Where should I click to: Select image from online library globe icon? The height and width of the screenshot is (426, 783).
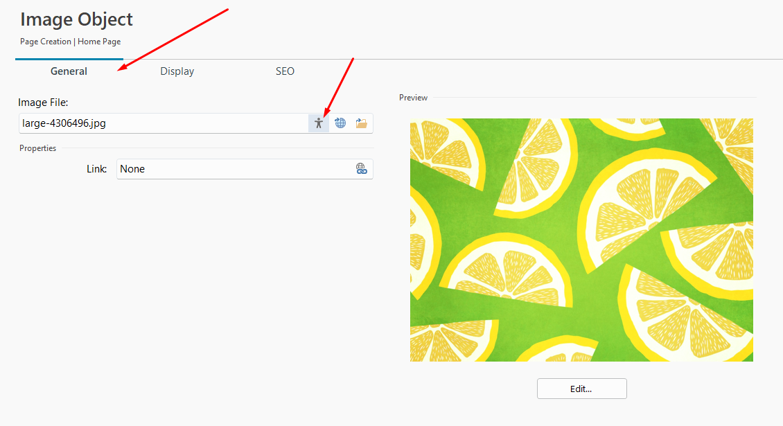click(340, 123)
